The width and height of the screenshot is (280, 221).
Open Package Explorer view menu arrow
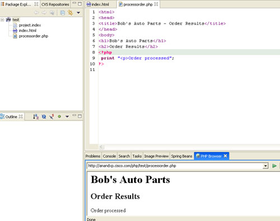point(78,13)
